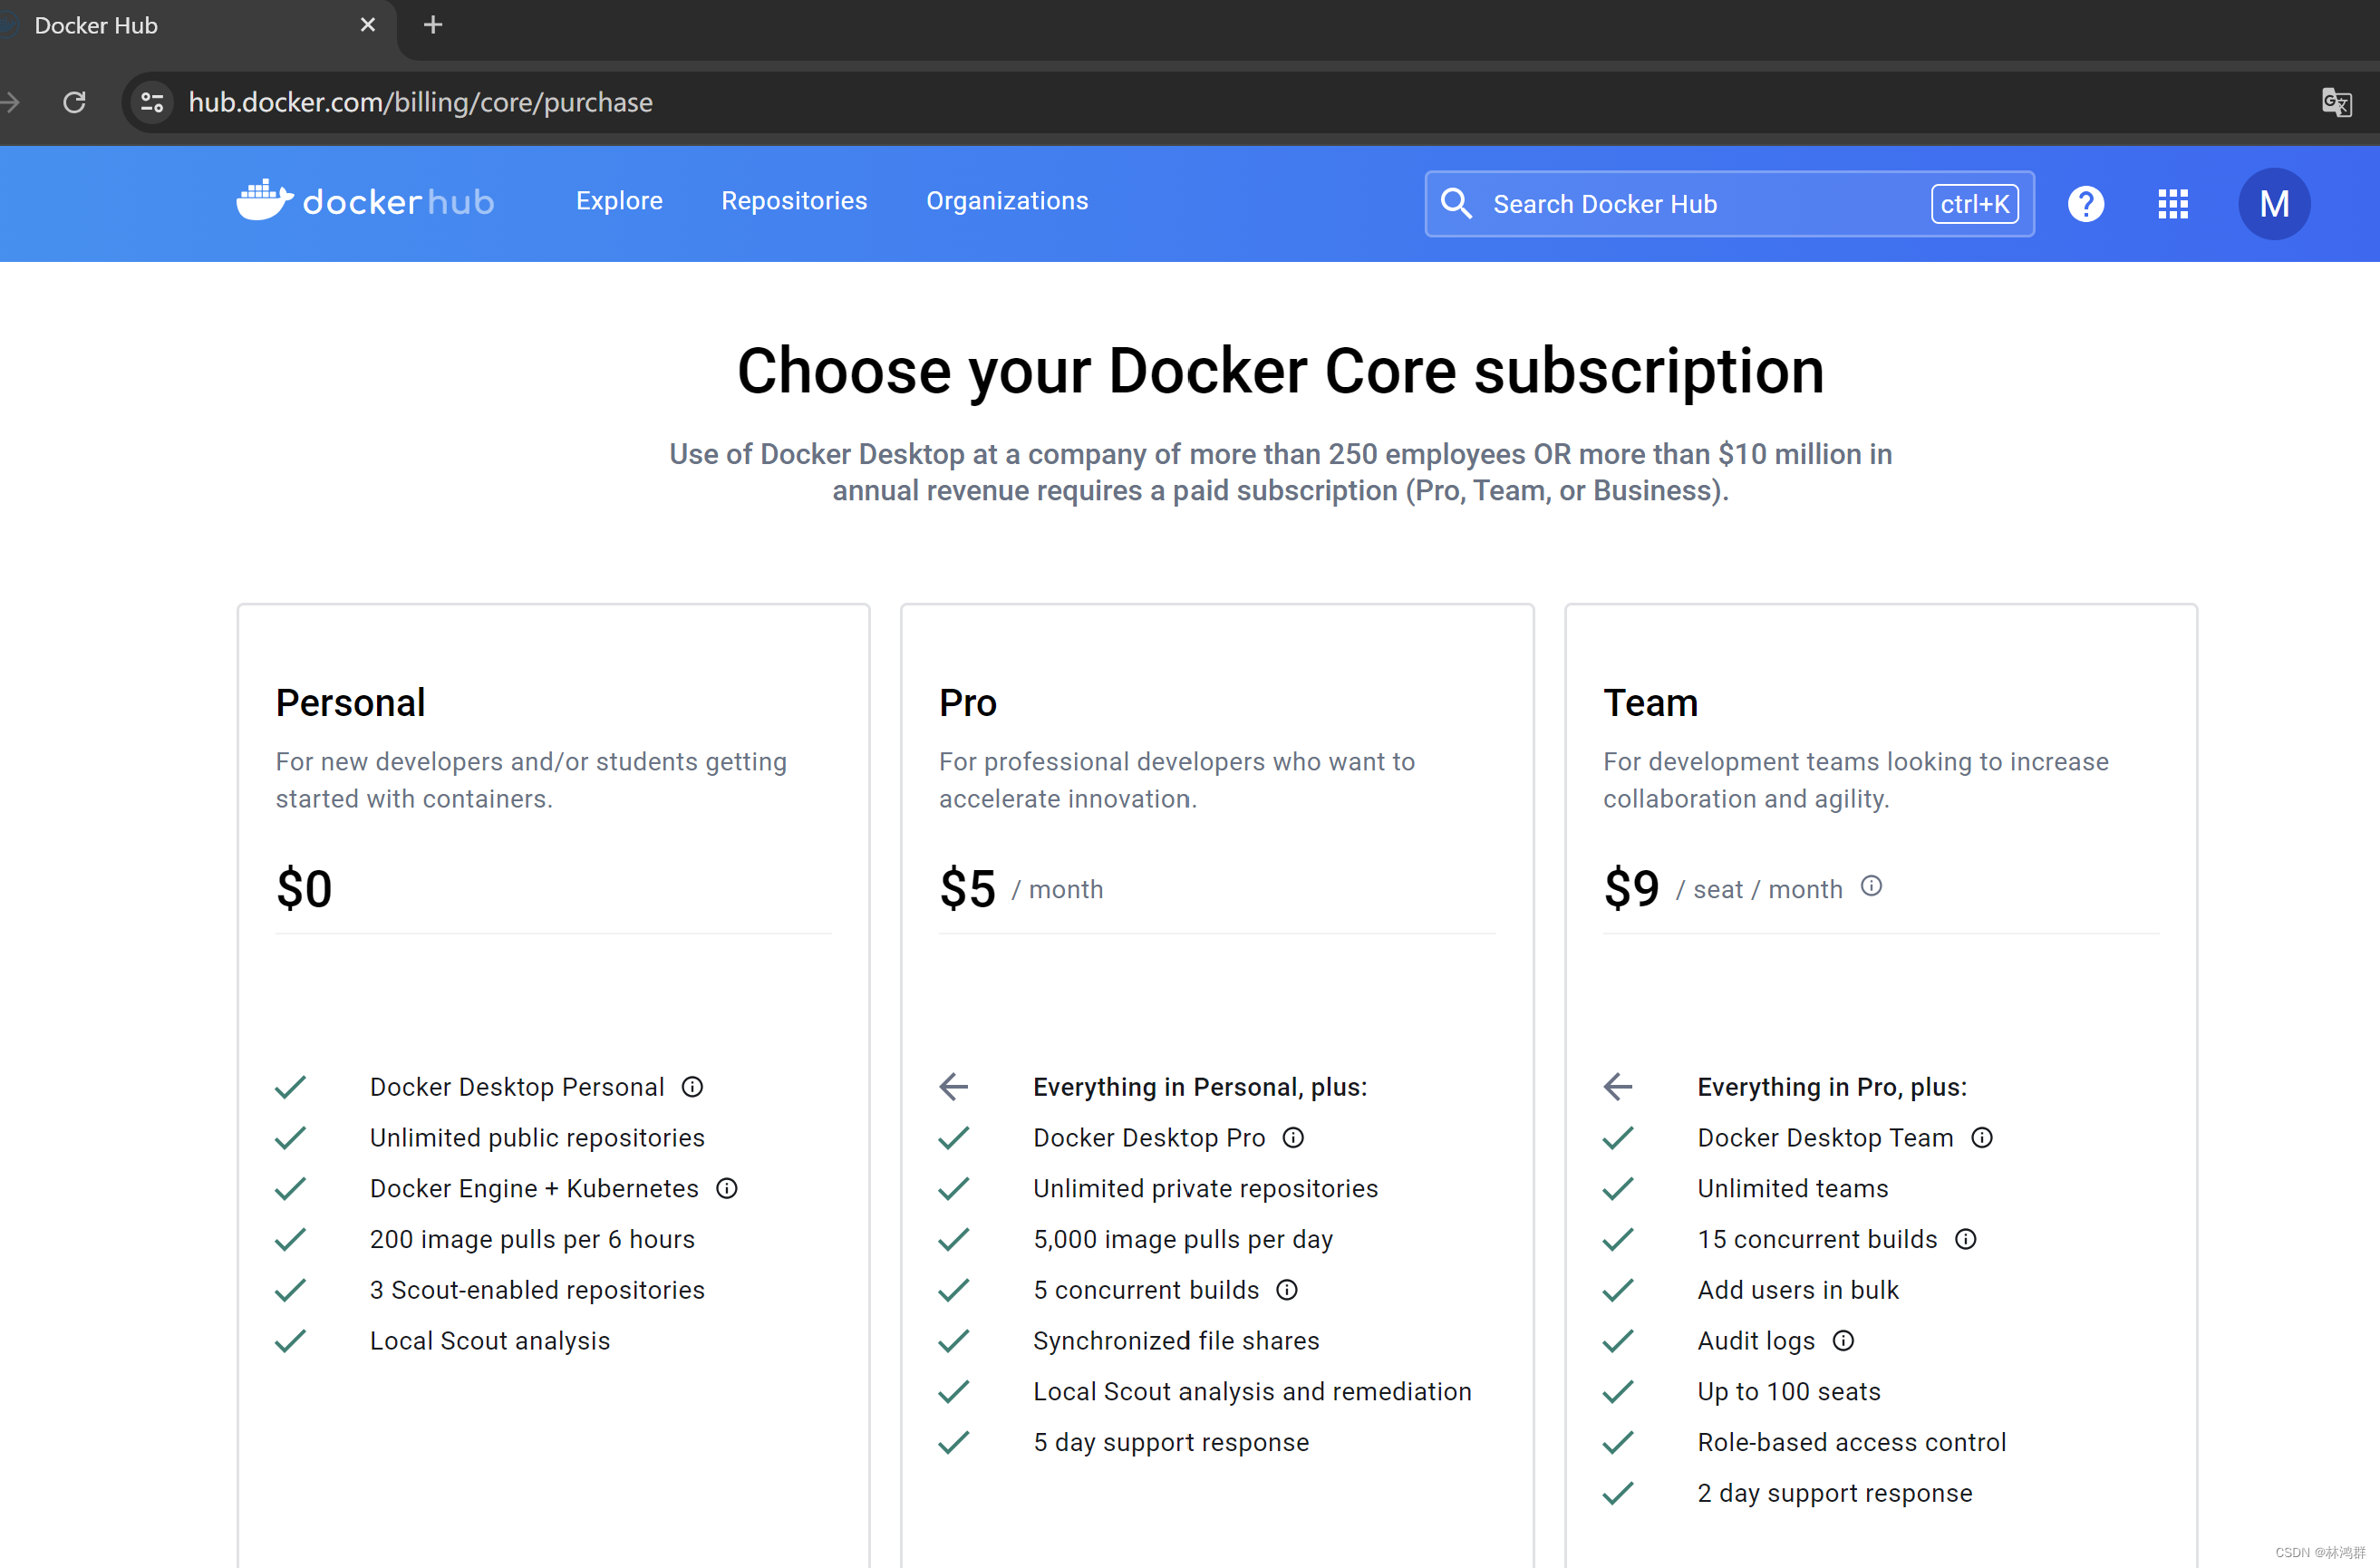Image resolution: width=2380 pixels, height=1568 pixels.
Task: Click info icon beside 15 concurrent builds
Action: [1966, 1239]
